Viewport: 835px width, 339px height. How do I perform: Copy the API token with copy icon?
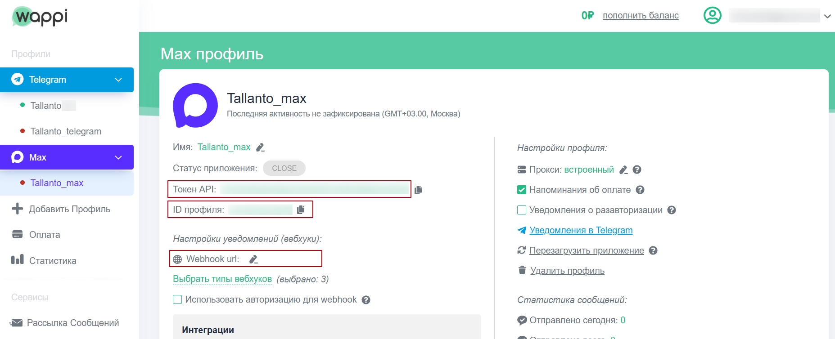click(418, 190)
